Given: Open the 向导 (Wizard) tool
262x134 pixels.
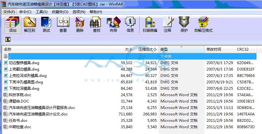Looking at the screenshot, I should pos(113,25).
